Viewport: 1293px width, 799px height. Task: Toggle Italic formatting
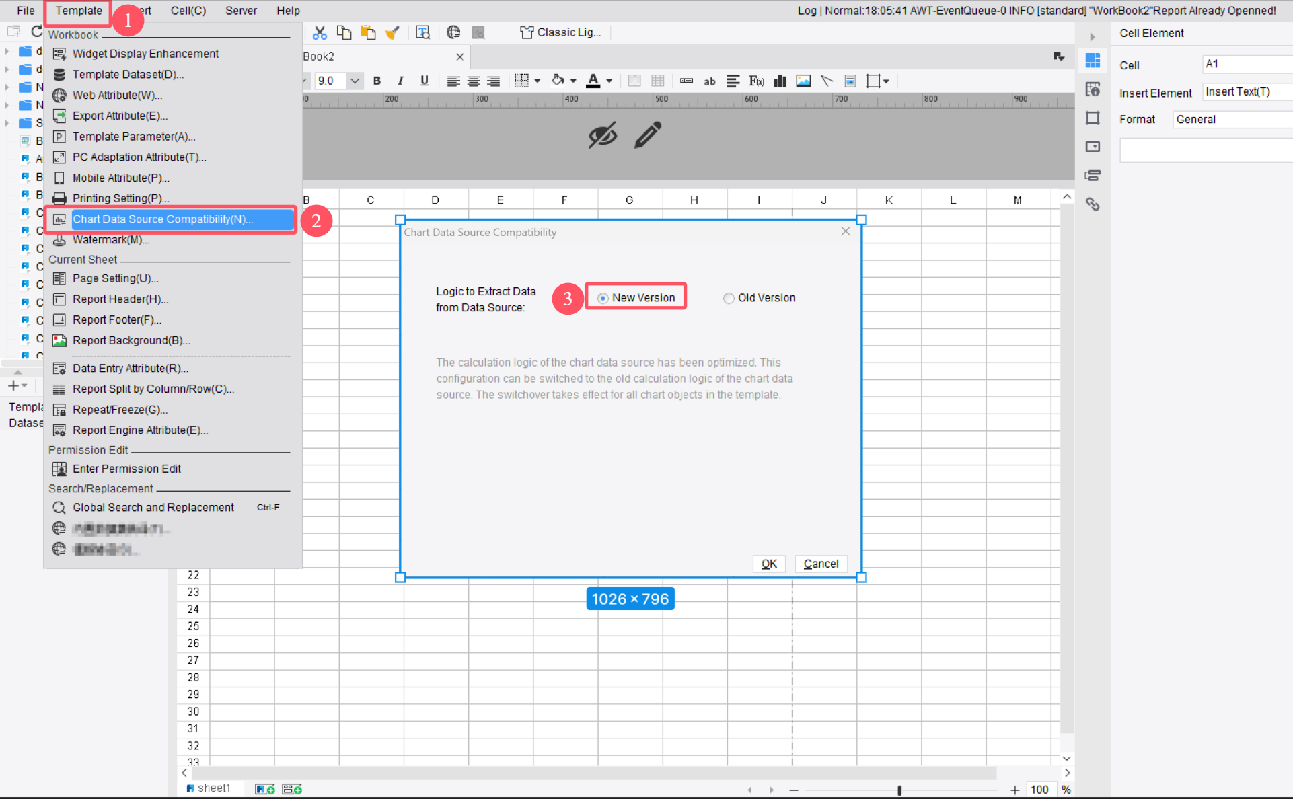tap(400, 81)
